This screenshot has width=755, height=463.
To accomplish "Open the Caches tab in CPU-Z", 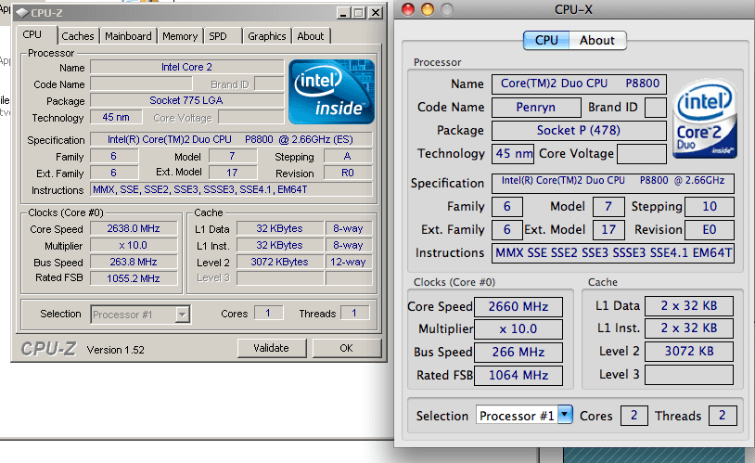I will point(78,36).
